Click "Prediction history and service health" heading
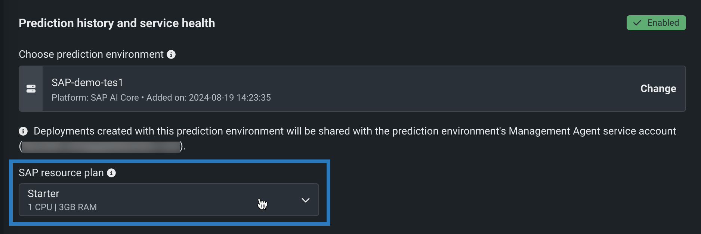Viewport: 701px width, 234px height. [x=117, y=23]
